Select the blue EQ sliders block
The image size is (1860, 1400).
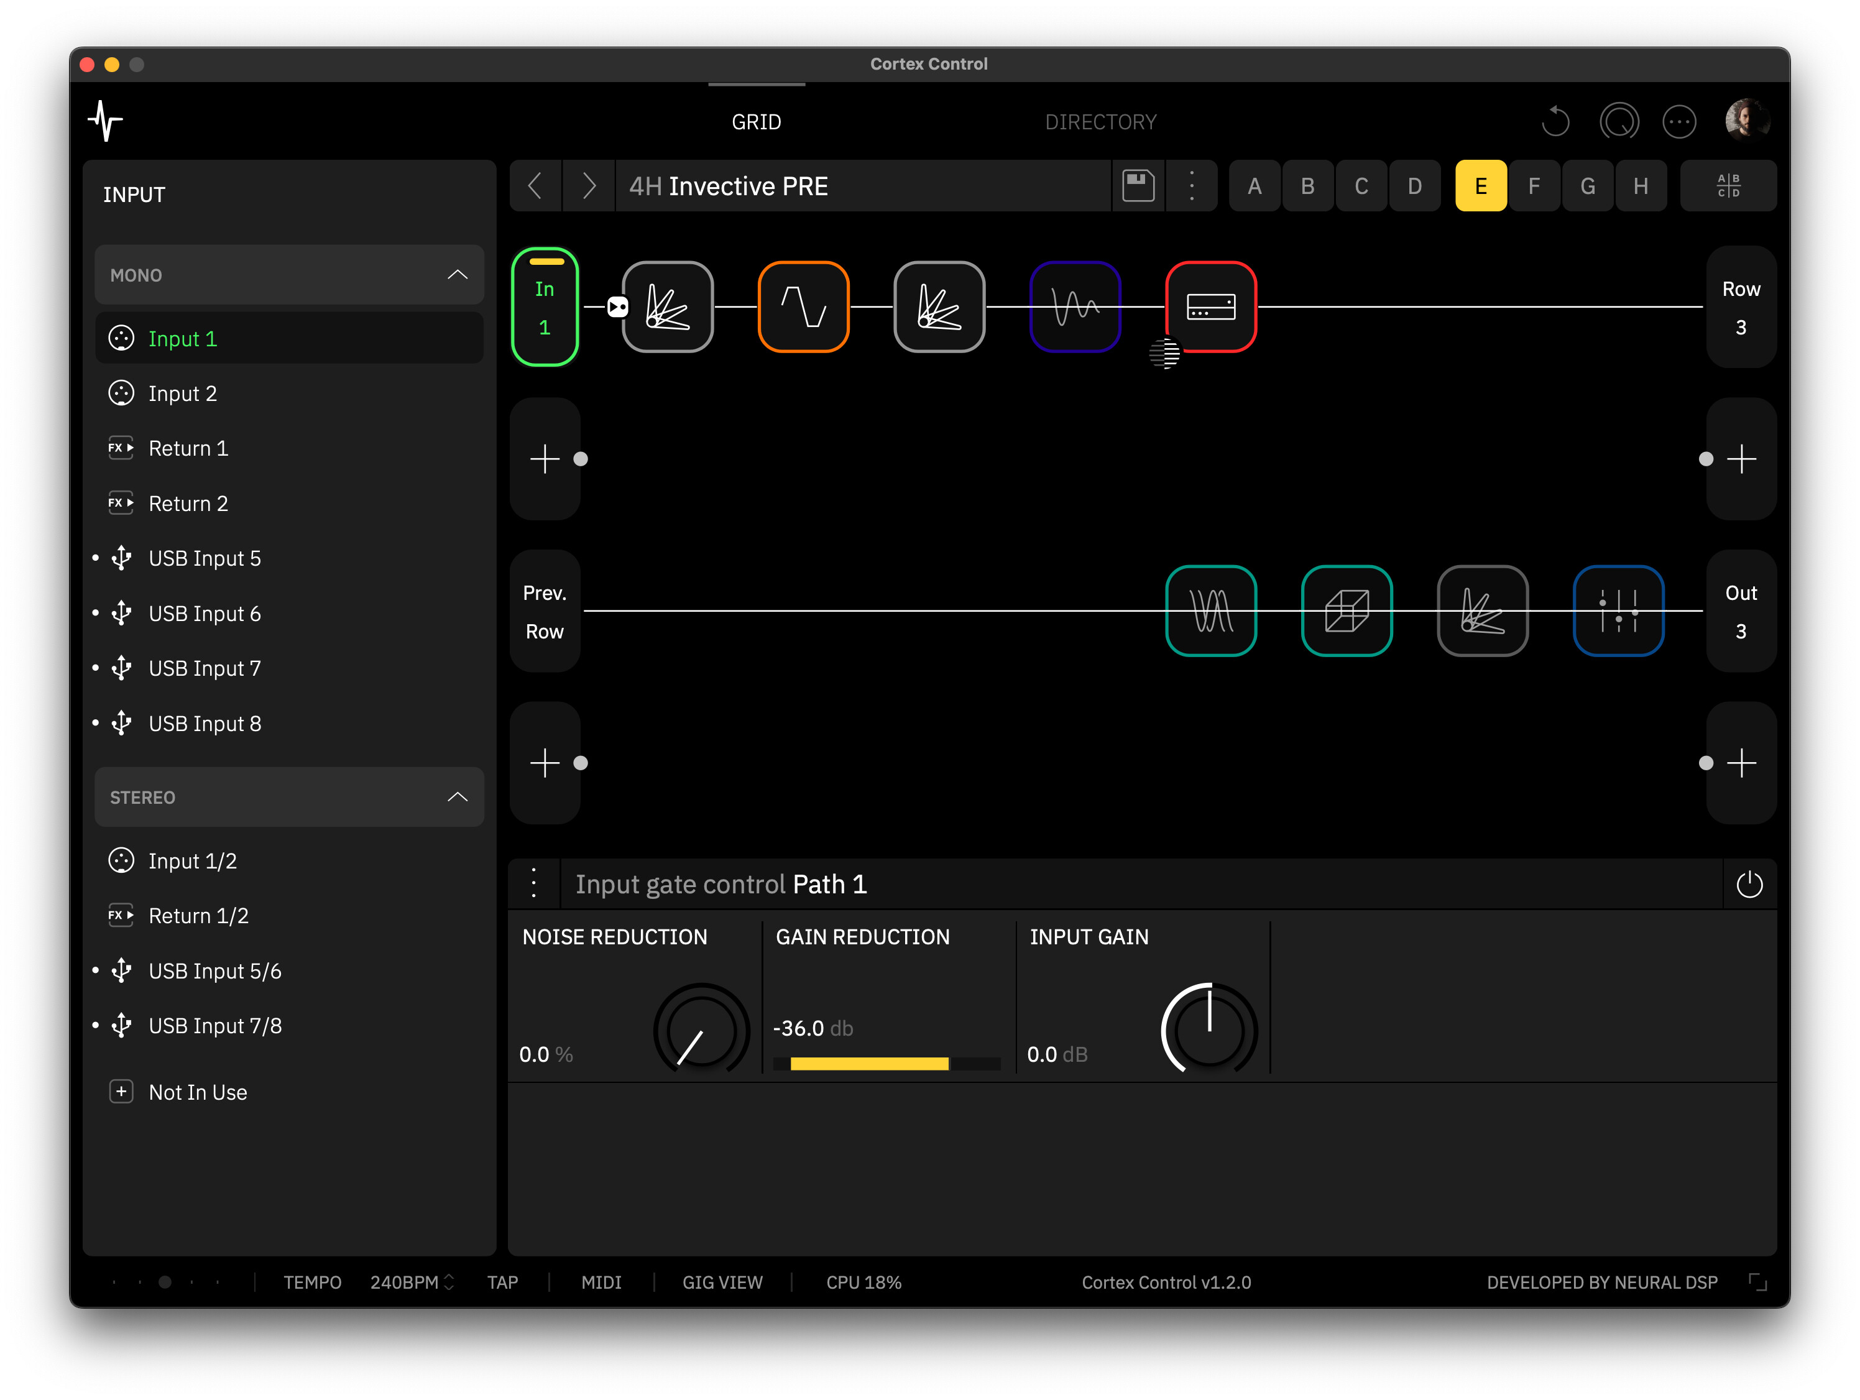point(1619,611)
